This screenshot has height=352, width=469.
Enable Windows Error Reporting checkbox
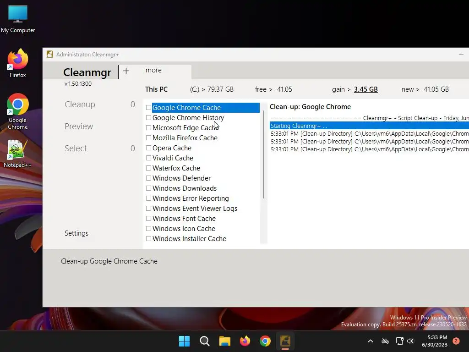coord(148,198)
